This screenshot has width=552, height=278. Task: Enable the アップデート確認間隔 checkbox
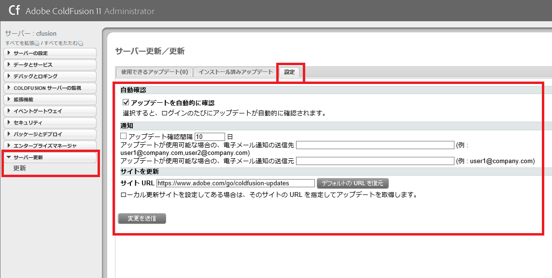click(x=124, y=136)
